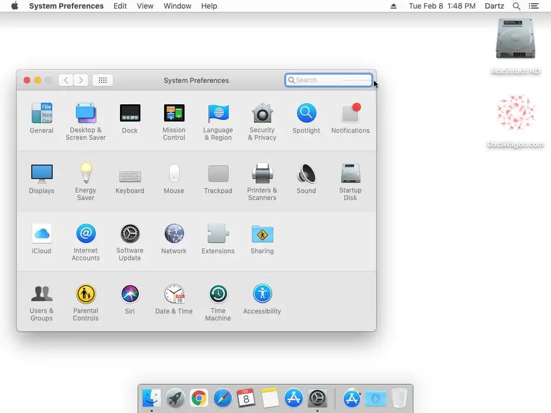The width and height of the screenshot is (551, 413).
Task: Open Energy Saver preferences
Action: point(86,182)
